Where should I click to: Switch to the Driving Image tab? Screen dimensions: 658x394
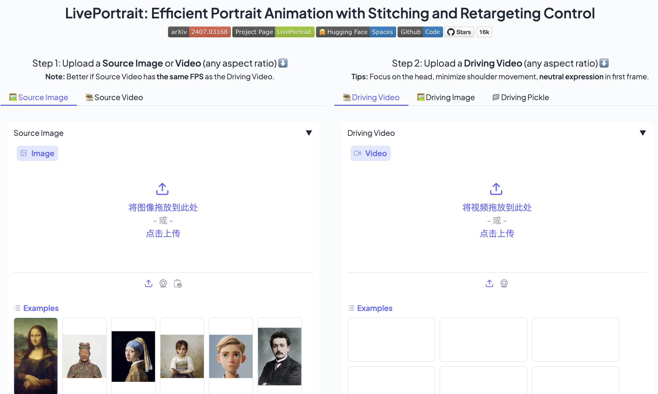[446, 97]
